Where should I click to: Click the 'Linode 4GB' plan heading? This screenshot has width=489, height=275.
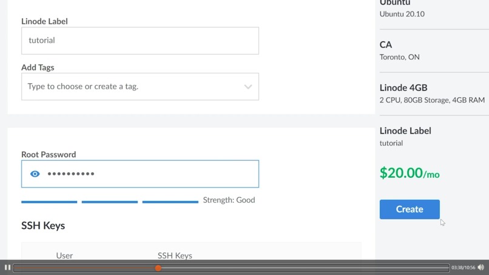(x=403, y=87)
